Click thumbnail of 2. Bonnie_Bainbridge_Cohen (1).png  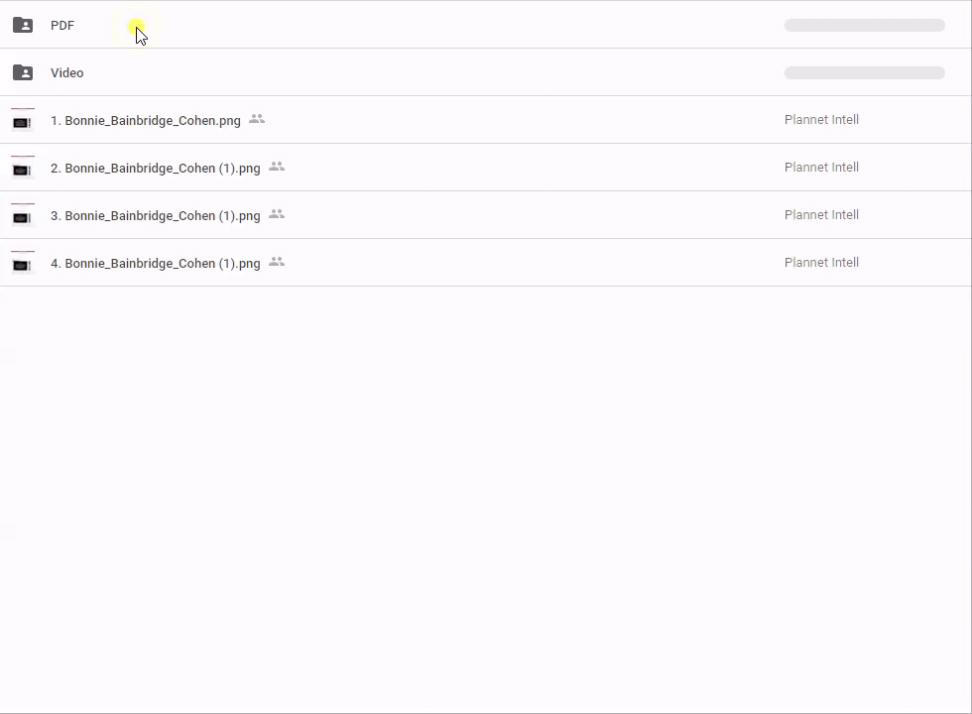click(x=22, y=168)
